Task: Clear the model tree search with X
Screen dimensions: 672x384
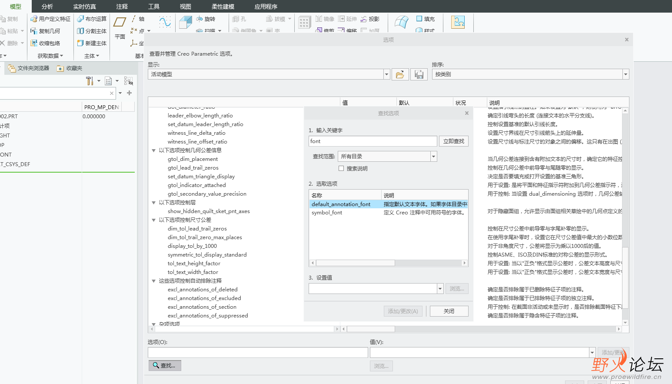Action: click(x=112, y=93)
